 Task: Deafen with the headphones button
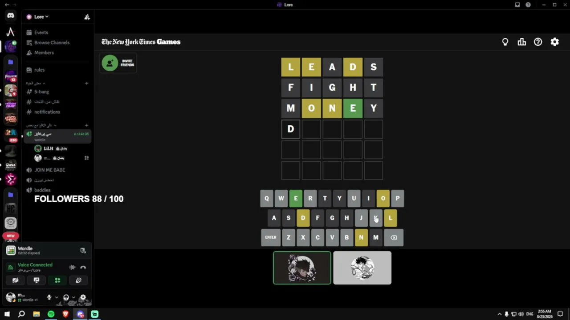pyautogui.click(x=66, y=297)
